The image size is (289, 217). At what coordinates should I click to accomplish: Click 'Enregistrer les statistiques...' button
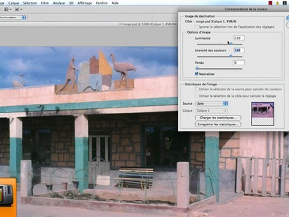(x=218, y=124)
